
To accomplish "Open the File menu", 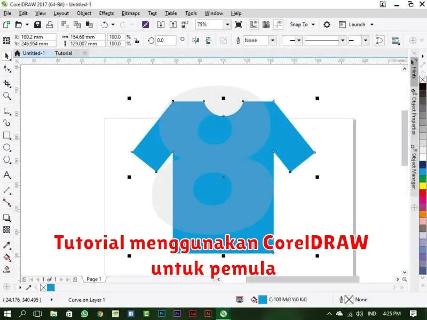I will pos(7,13).
